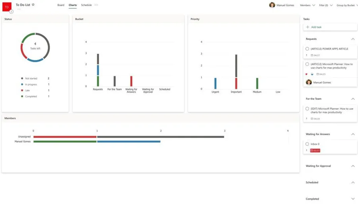The image size is (358, 204).
Task: Mark POWER APPS ARTICLE task complete
Action: coord(307,49)
